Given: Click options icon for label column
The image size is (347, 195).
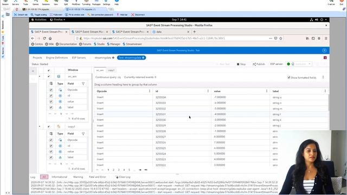Looking at the screenshot, I should point(325,91).
